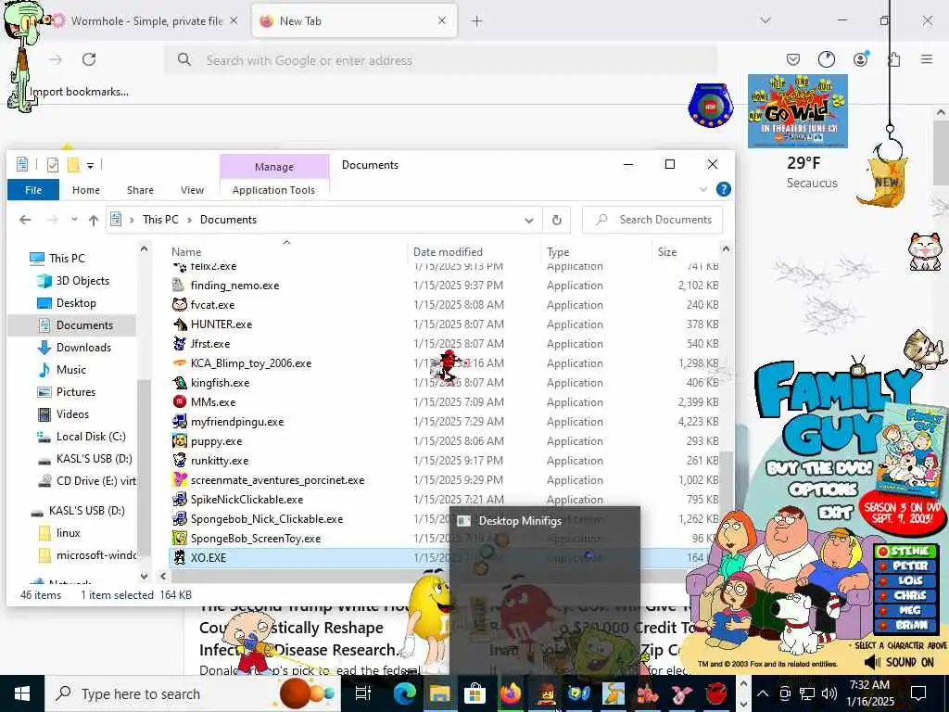949x712 pixels.
Task: Click the Firefox address search field
Action: (x=442, y=60)
